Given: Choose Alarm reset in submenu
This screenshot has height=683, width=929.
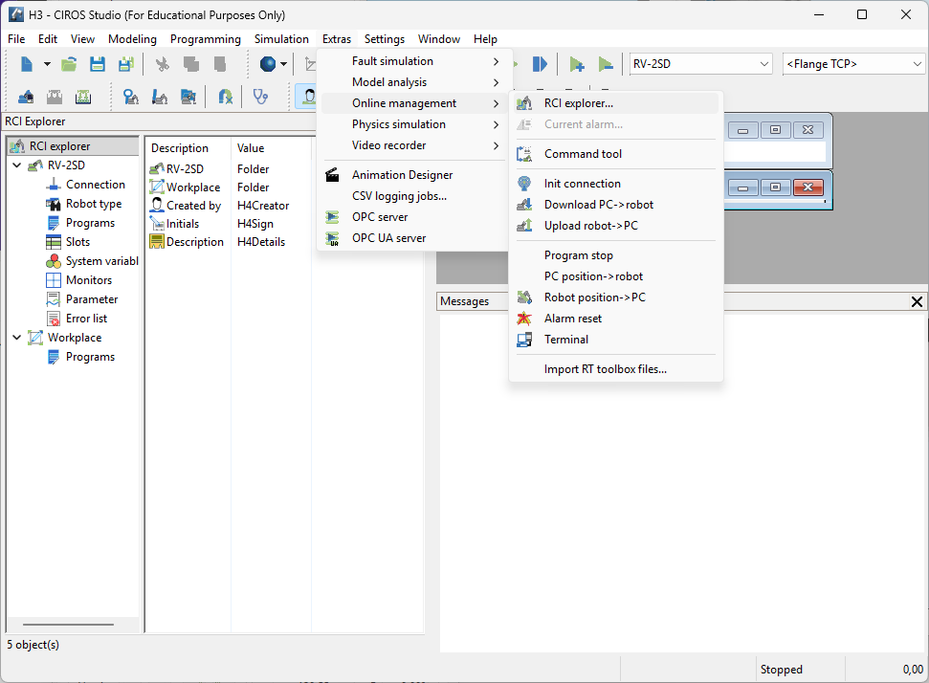Looking at the screenshot, I should (616, 319).
